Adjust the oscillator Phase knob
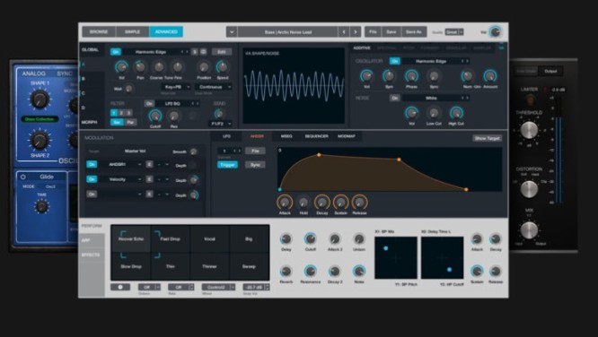598x337 pixels. [411, 76]
